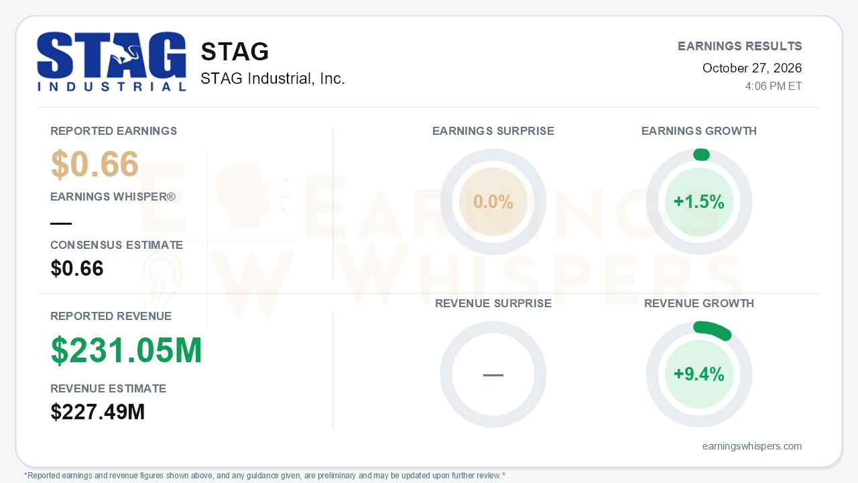Select the revenue estimate $227.49M
The image size is (858, 483).
click(x=98, y=412)
